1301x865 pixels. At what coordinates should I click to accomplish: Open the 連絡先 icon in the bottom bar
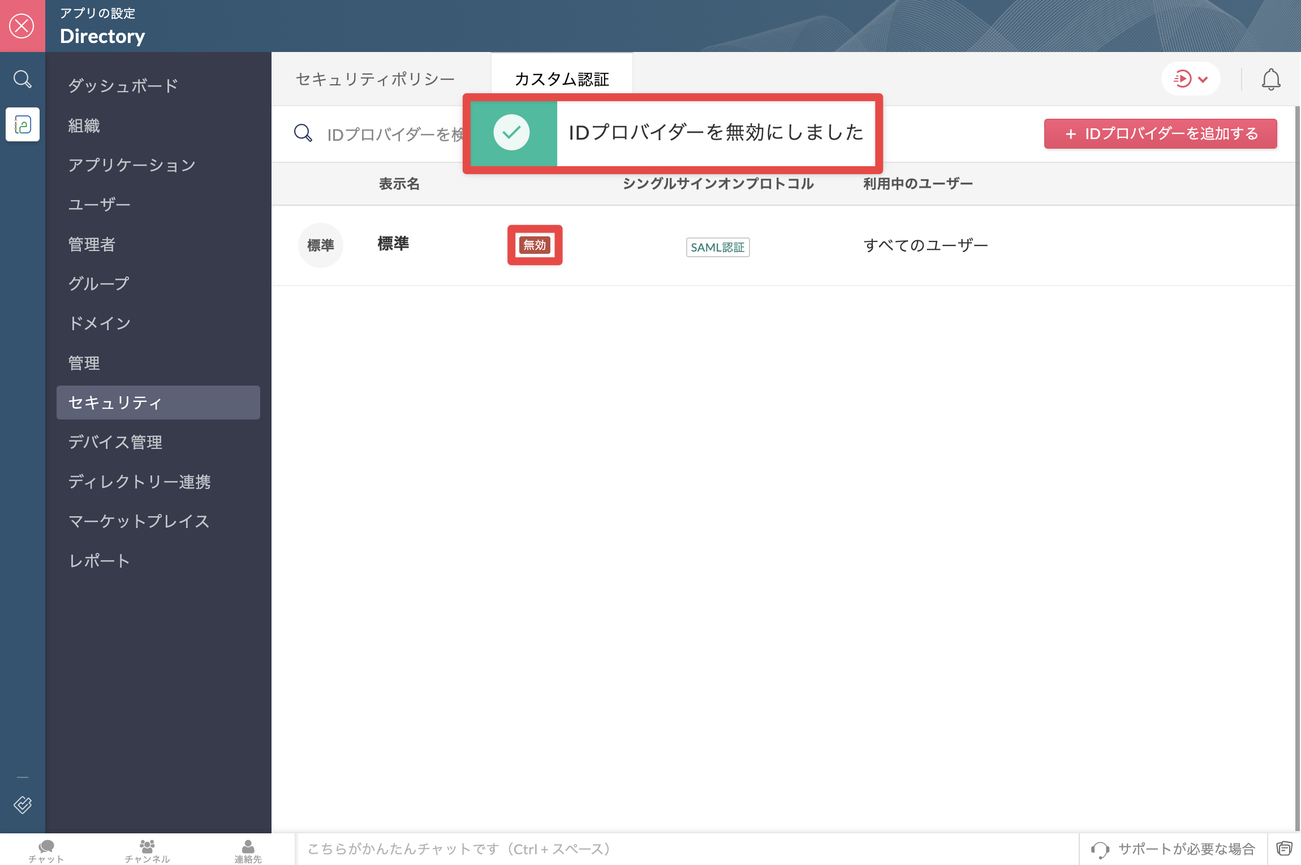(x=248, y=850)
